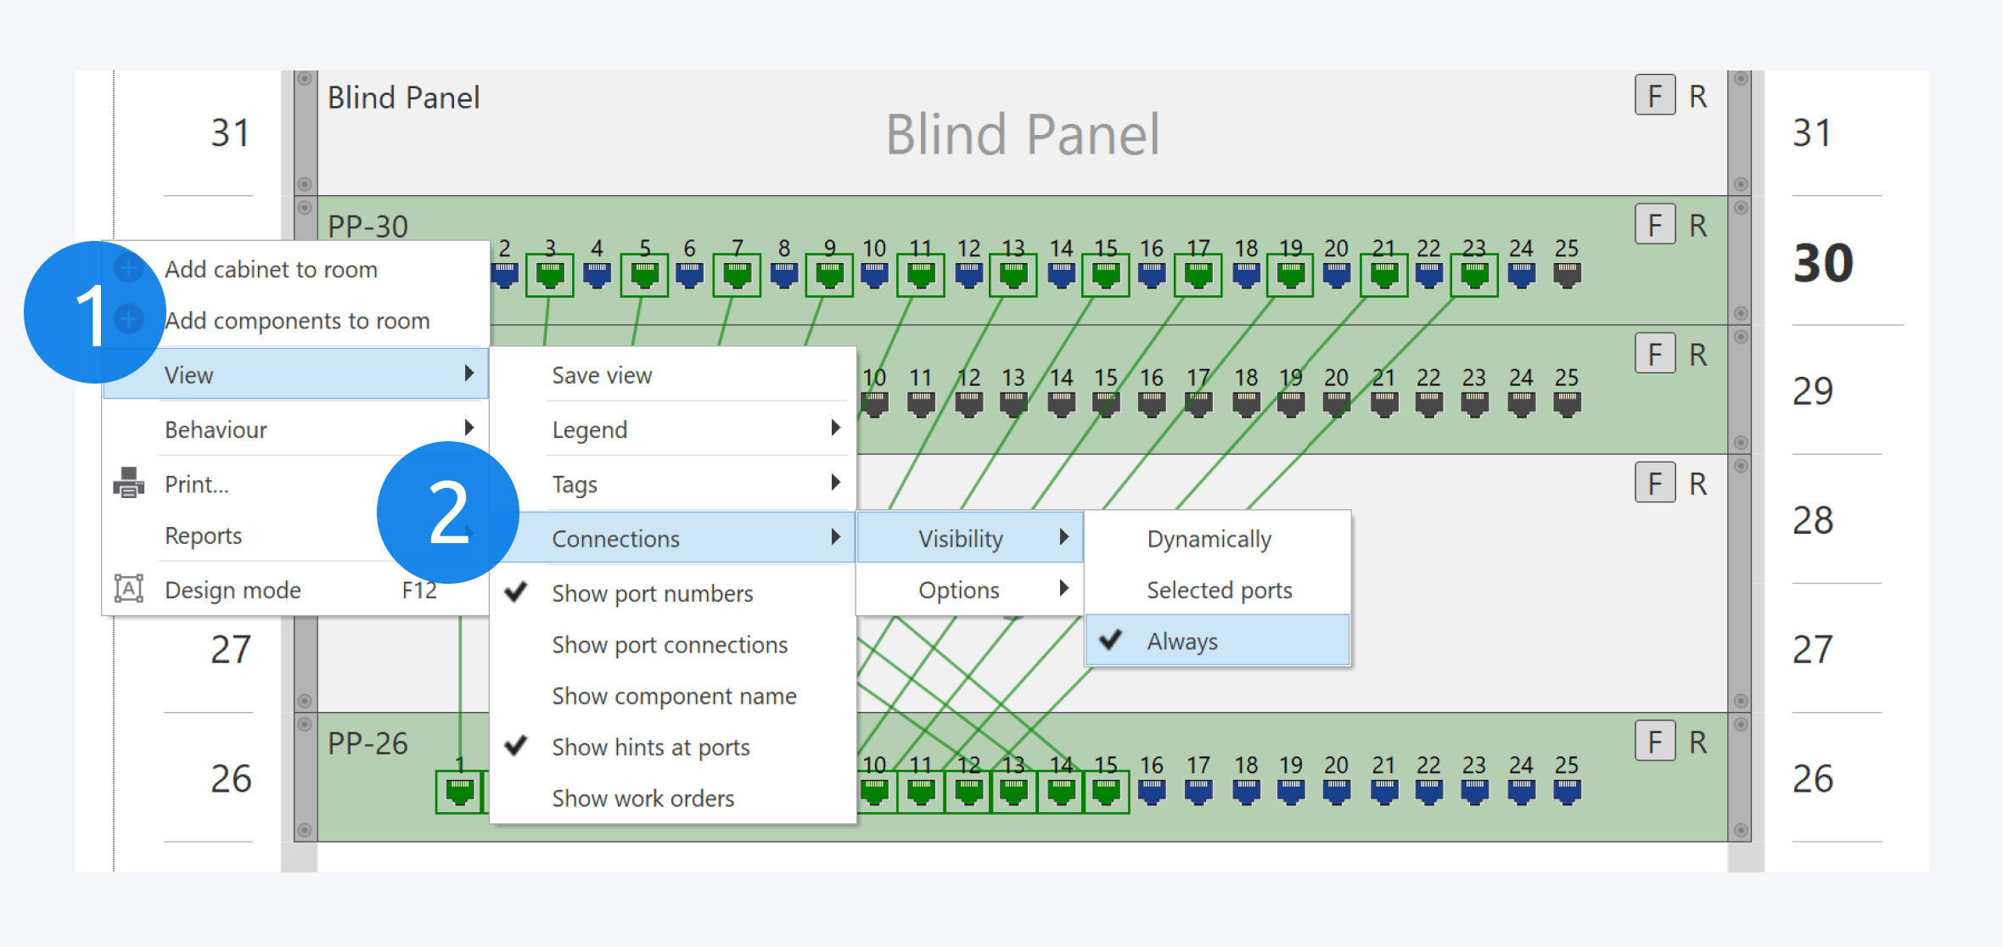
Task: Select green port 1 on PP-26
Action: 459,792
